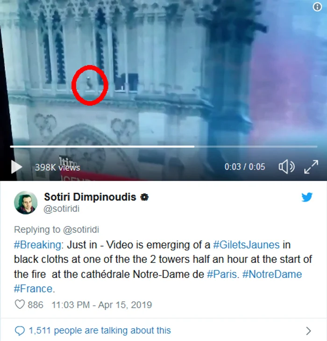Image resolution: width=327 pixels, height=341 pixels.
Task: Play the embedded video
Action: [16, 167]
